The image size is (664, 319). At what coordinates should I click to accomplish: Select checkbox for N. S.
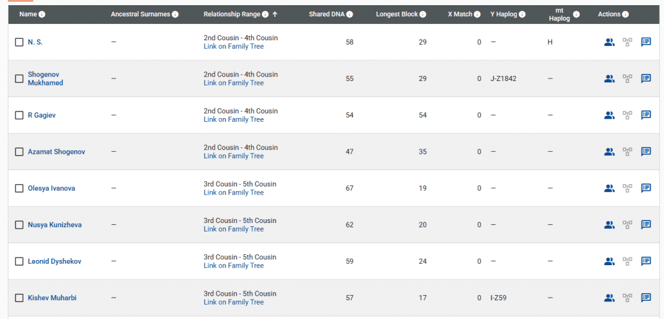pos(19,42)
